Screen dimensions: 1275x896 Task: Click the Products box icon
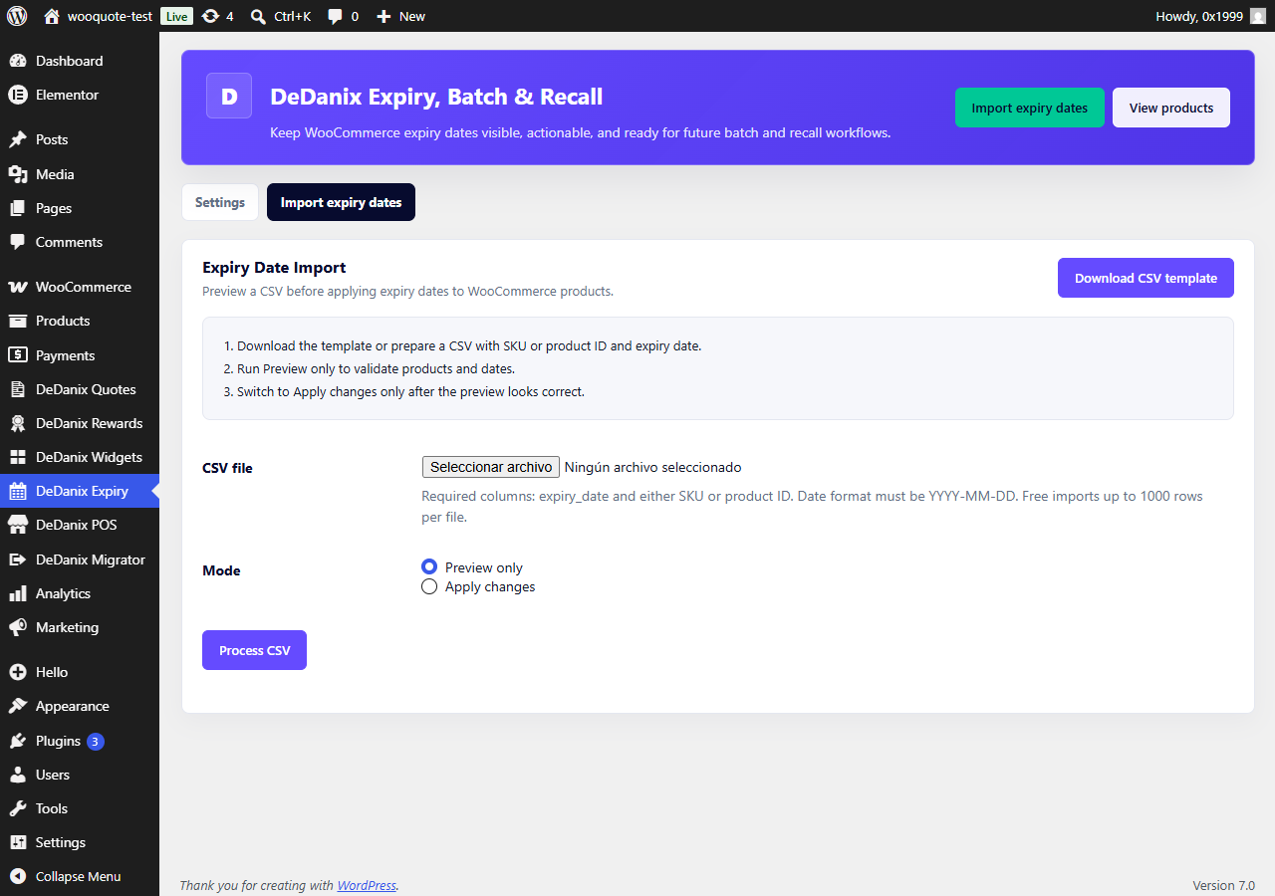click(18, 321)
